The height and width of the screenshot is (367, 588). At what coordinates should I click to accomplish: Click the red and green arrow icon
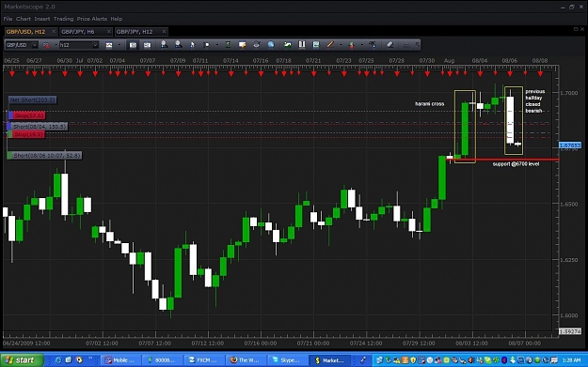click(x=351, y=45)
